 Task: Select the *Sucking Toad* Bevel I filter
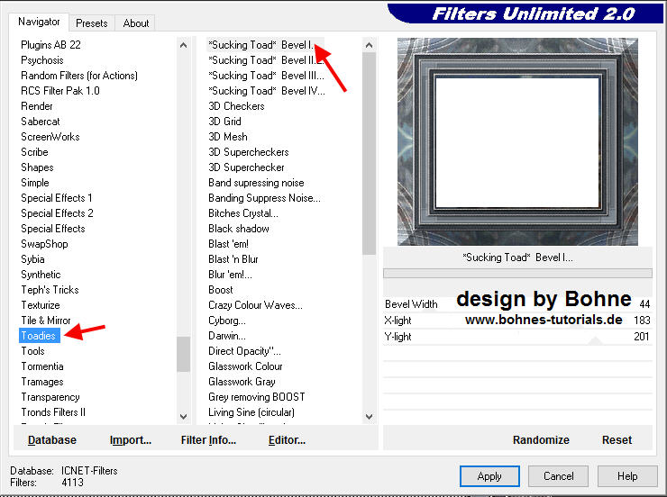click(x=260, y=45)
